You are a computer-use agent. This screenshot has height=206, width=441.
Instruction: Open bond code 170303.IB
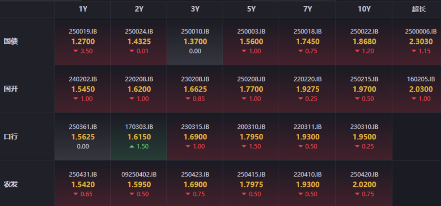click(139, 127)
